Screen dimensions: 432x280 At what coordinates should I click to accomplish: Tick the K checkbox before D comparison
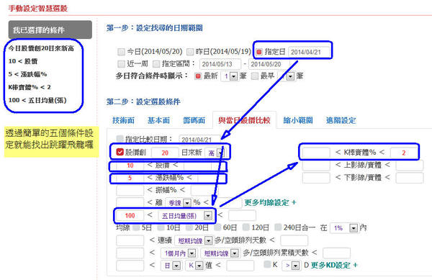267,264
